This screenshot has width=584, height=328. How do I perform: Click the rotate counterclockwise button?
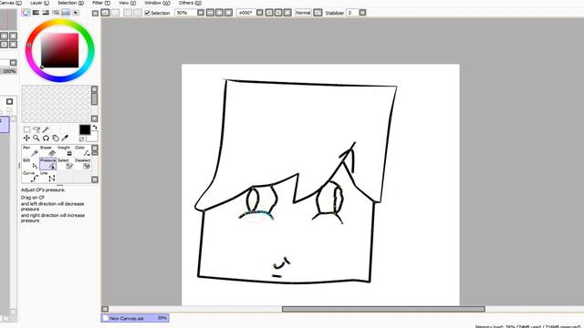coord(269,13)
